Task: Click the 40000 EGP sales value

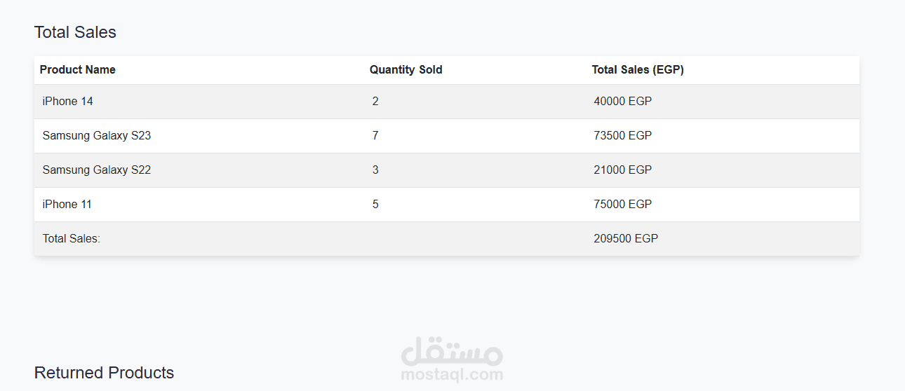Action: coord(623,102)
